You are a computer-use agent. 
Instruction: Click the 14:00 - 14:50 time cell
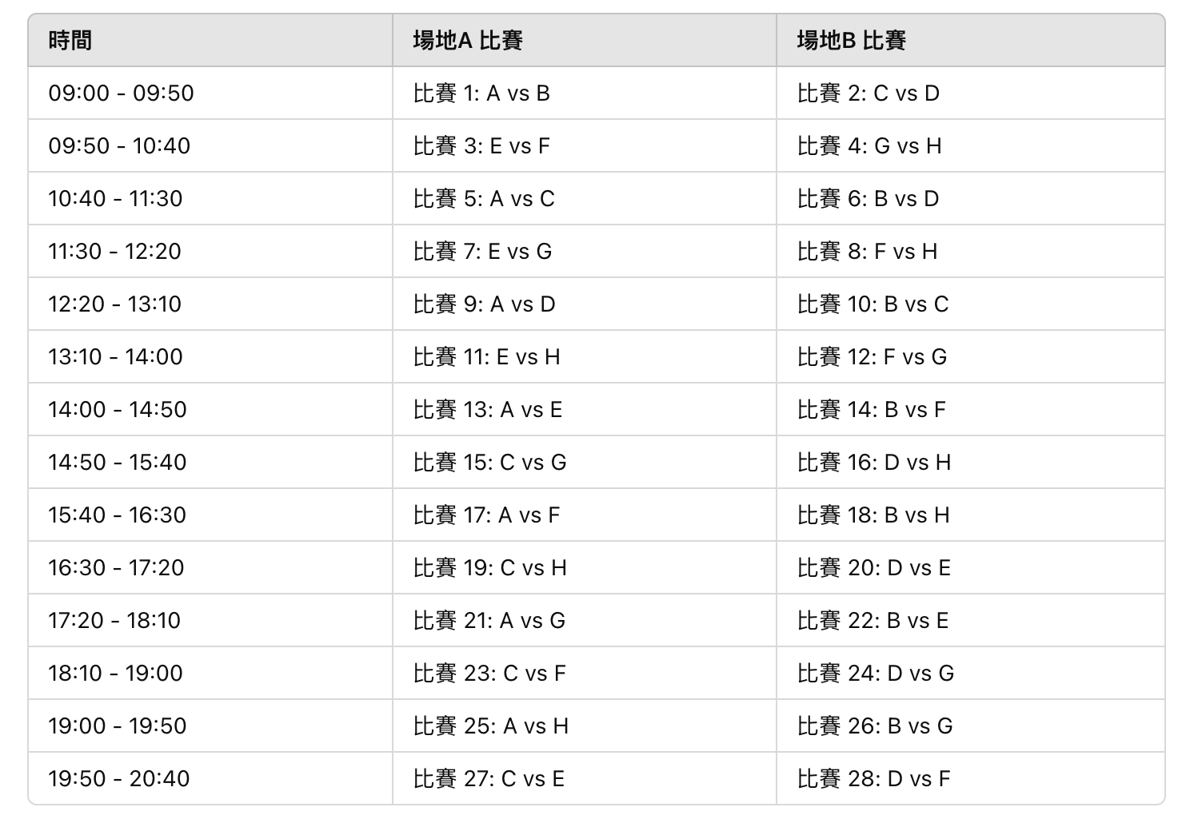[210, 409]
